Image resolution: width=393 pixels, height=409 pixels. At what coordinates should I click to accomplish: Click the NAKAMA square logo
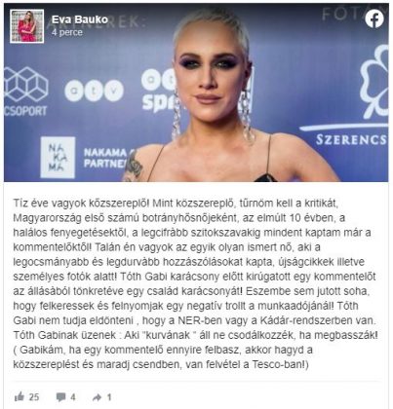(x=58, y=157)
